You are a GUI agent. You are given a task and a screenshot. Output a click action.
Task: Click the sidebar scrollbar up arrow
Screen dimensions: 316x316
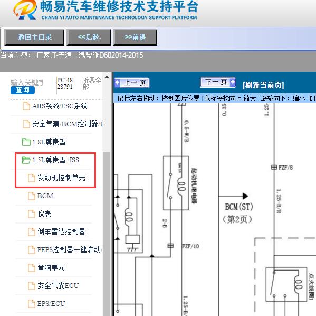click(107, 77)
